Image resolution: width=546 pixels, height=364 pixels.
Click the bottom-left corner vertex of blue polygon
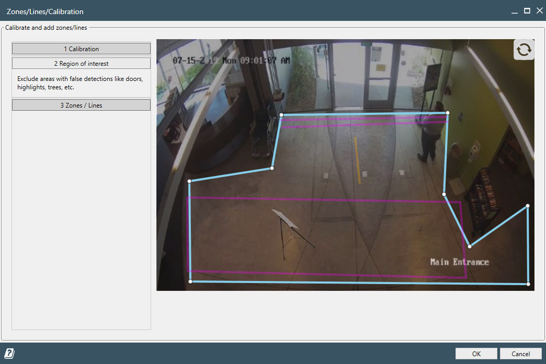coord(190,281)
